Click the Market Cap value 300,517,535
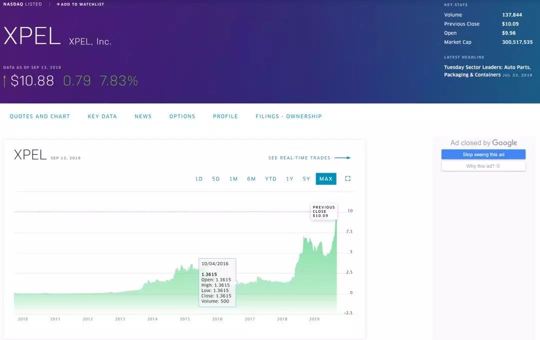Screen dimensions: 540x340 click(517, 42)
